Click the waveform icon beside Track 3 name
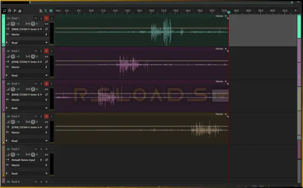303x188 pixels. [x=8, y=84]
